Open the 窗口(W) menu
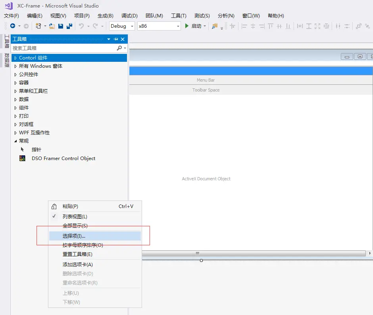 251,16
